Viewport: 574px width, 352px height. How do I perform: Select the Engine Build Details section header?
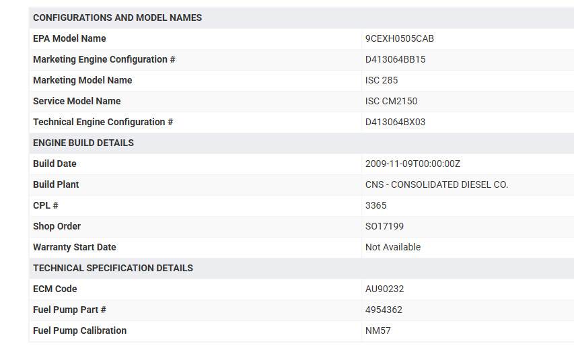point(83,143)
